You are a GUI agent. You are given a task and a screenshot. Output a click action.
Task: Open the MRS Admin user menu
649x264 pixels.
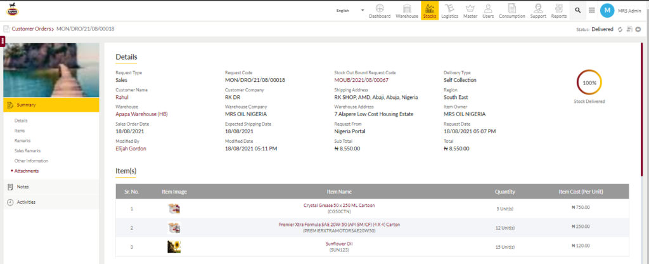pyautogui.click(x=629, y=11)
